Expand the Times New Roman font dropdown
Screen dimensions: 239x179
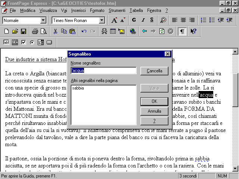click(x=102, y=20)
